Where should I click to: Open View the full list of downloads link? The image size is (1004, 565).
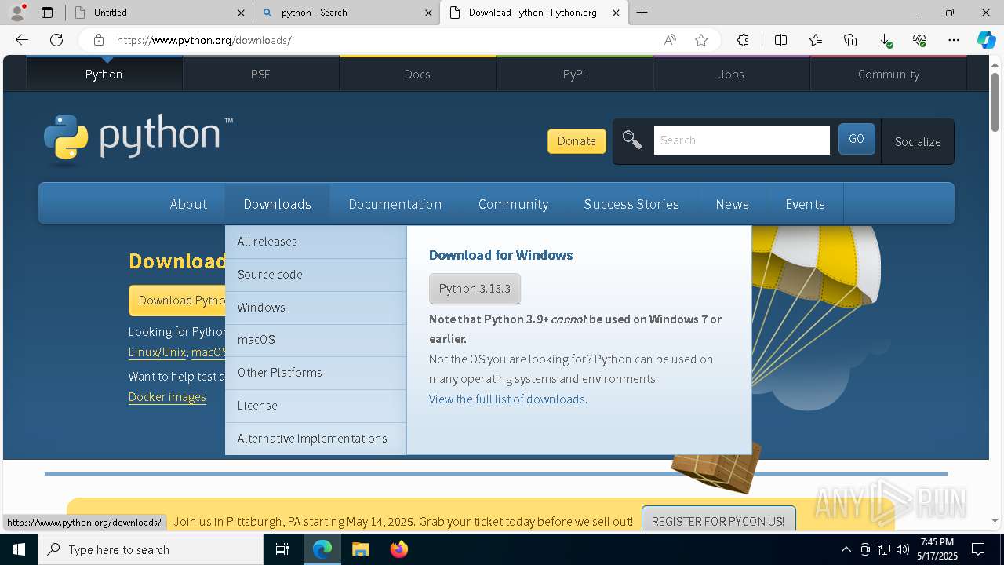click(x=507, y=399)
